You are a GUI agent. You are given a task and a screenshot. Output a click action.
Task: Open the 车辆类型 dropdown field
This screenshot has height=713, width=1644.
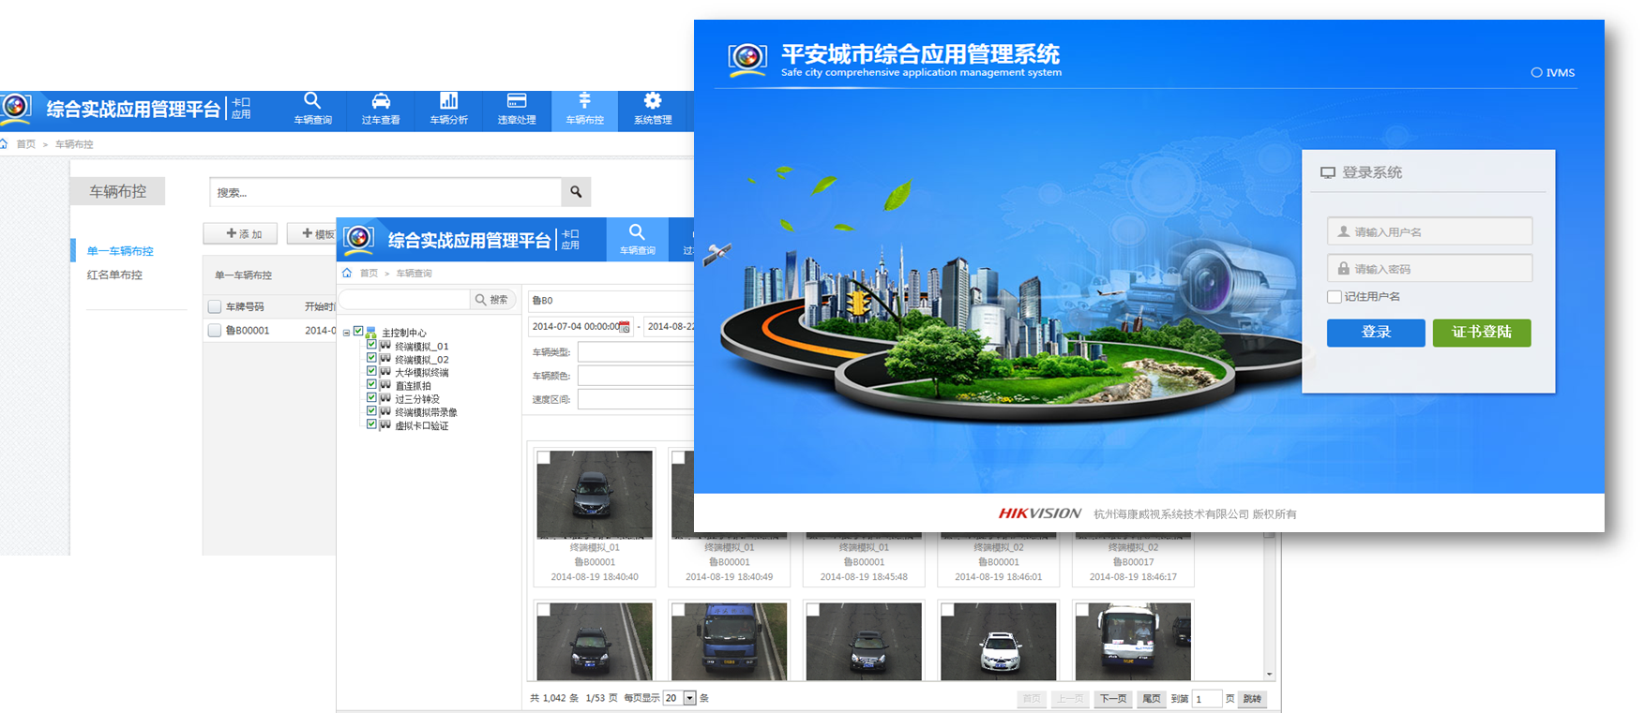(x=635, y=352)
